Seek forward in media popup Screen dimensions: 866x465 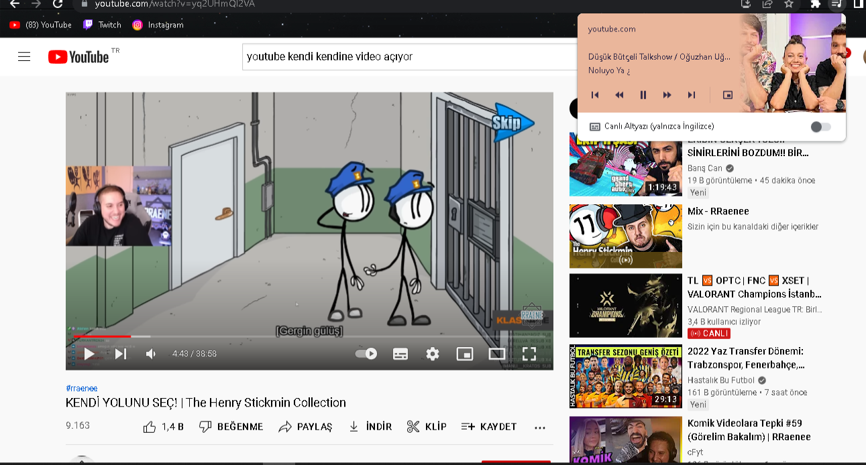667,95
